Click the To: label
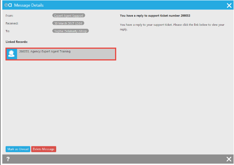The image size is (234, 165). (x=8, y=31)
